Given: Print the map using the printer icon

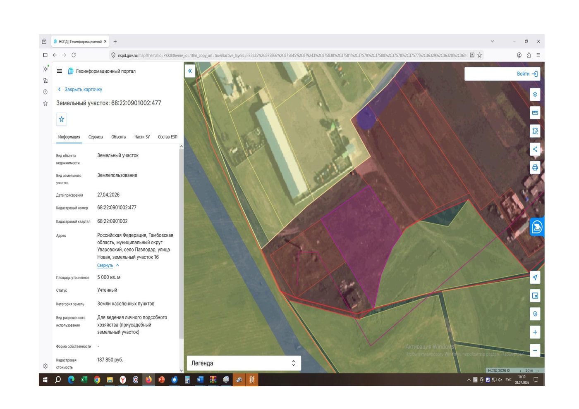Looking at the screenshot, I should click(x=535, y=167).
